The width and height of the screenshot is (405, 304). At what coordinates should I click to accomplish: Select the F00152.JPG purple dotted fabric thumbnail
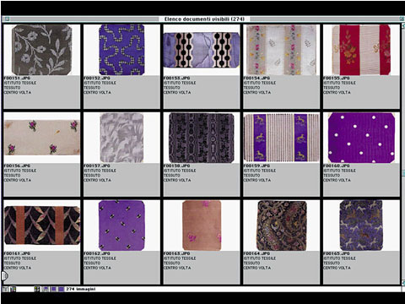[121, 50]
